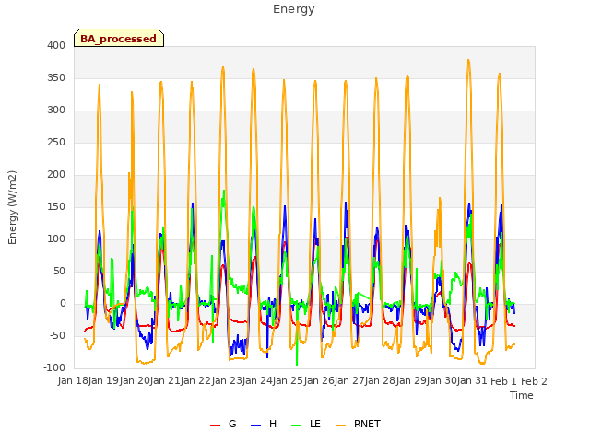Click the Jan 21 x-axis date label

[165, 381]
